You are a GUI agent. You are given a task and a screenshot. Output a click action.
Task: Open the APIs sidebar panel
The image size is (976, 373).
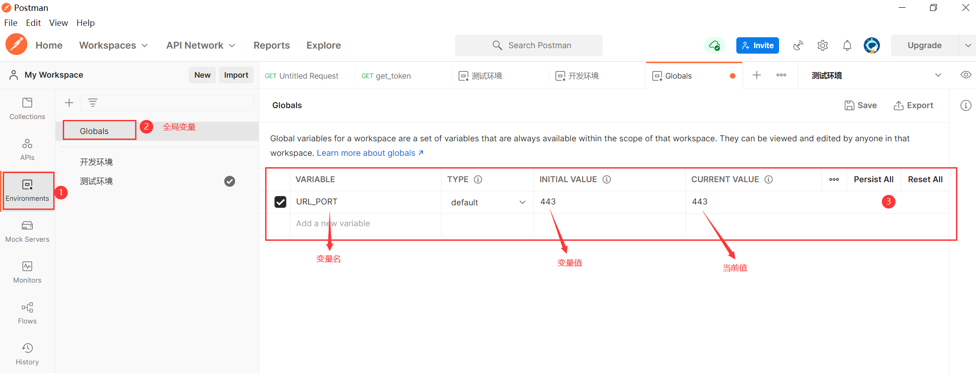pos(27,150)
